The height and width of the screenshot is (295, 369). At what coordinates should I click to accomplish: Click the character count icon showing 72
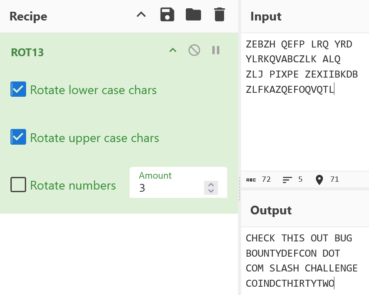(251, 180)
